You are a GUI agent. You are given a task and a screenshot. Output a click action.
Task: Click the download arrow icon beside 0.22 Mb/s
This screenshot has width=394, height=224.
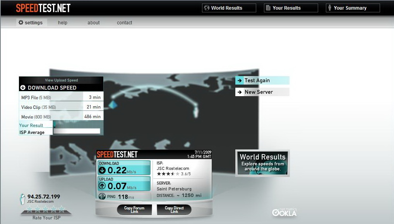pyautogui.click(x=102, y=170)
